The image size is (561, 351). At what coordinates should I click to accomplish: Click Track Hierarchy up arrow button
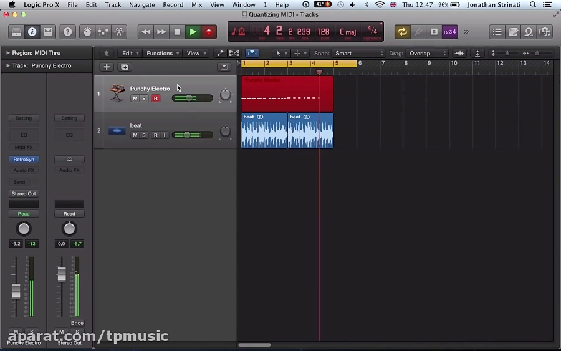coord(106,54)
